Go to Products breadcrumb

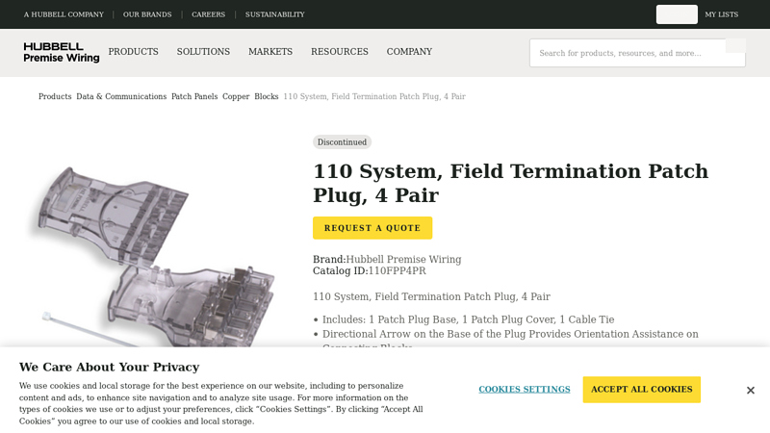55,96
